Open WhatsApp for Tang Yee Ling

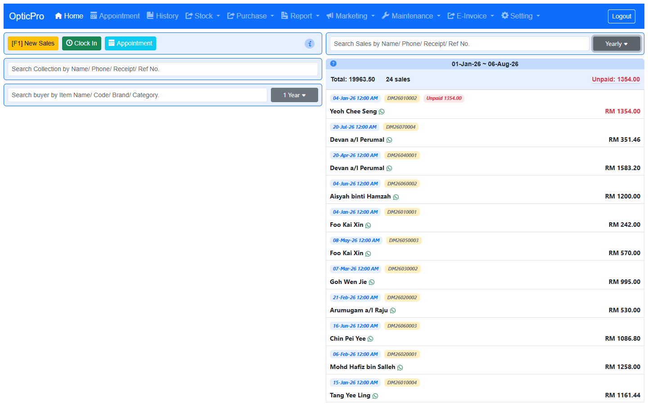tap(375, 396)
